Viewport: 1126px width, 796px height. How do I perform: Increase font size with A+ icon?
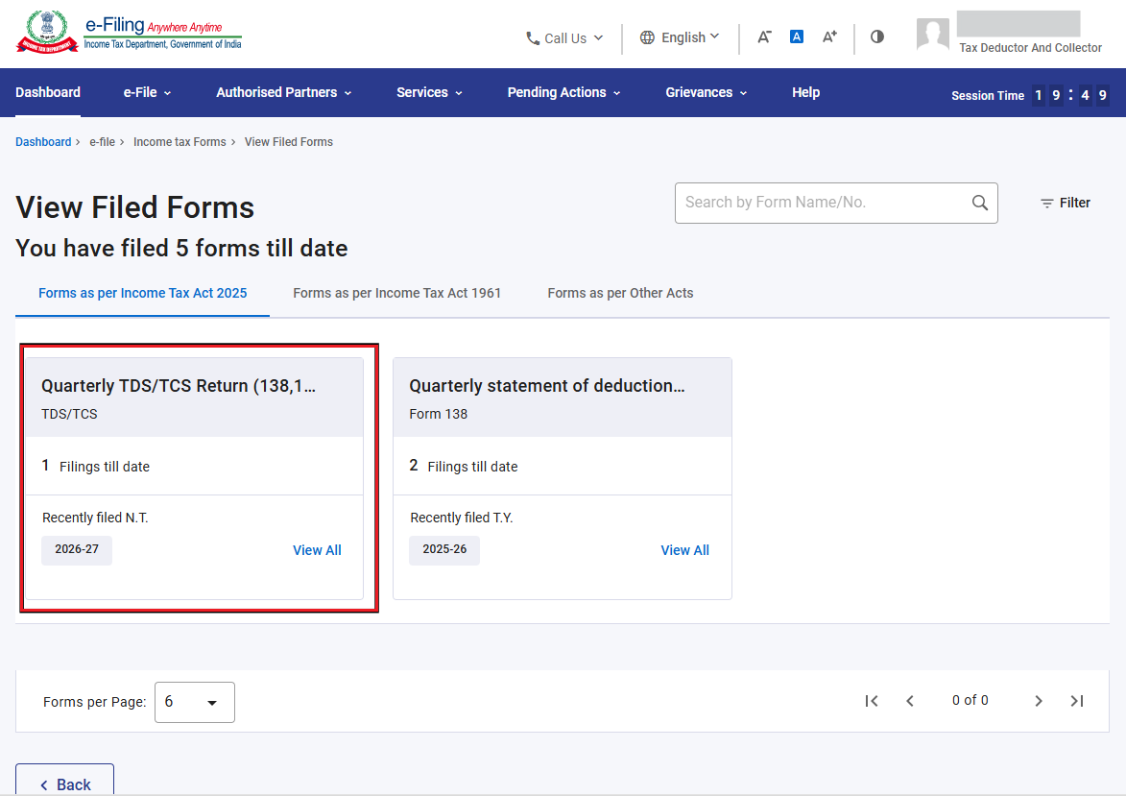coord(829,36)
